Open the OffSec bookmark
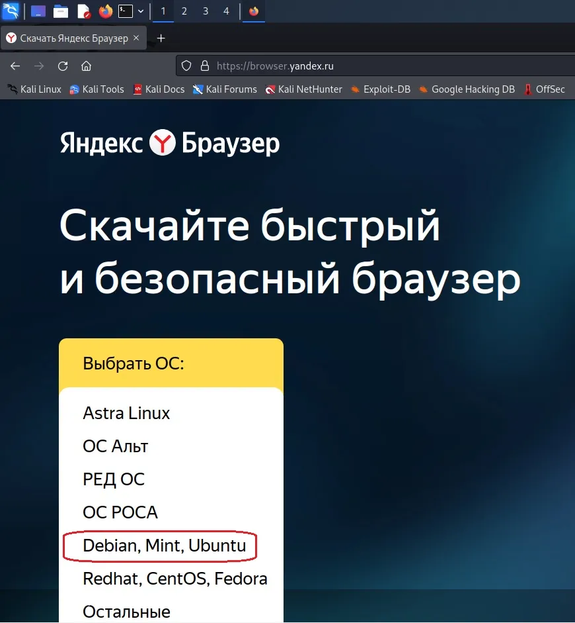The height and width of the screenshot is (623, 575). point(544,89)
